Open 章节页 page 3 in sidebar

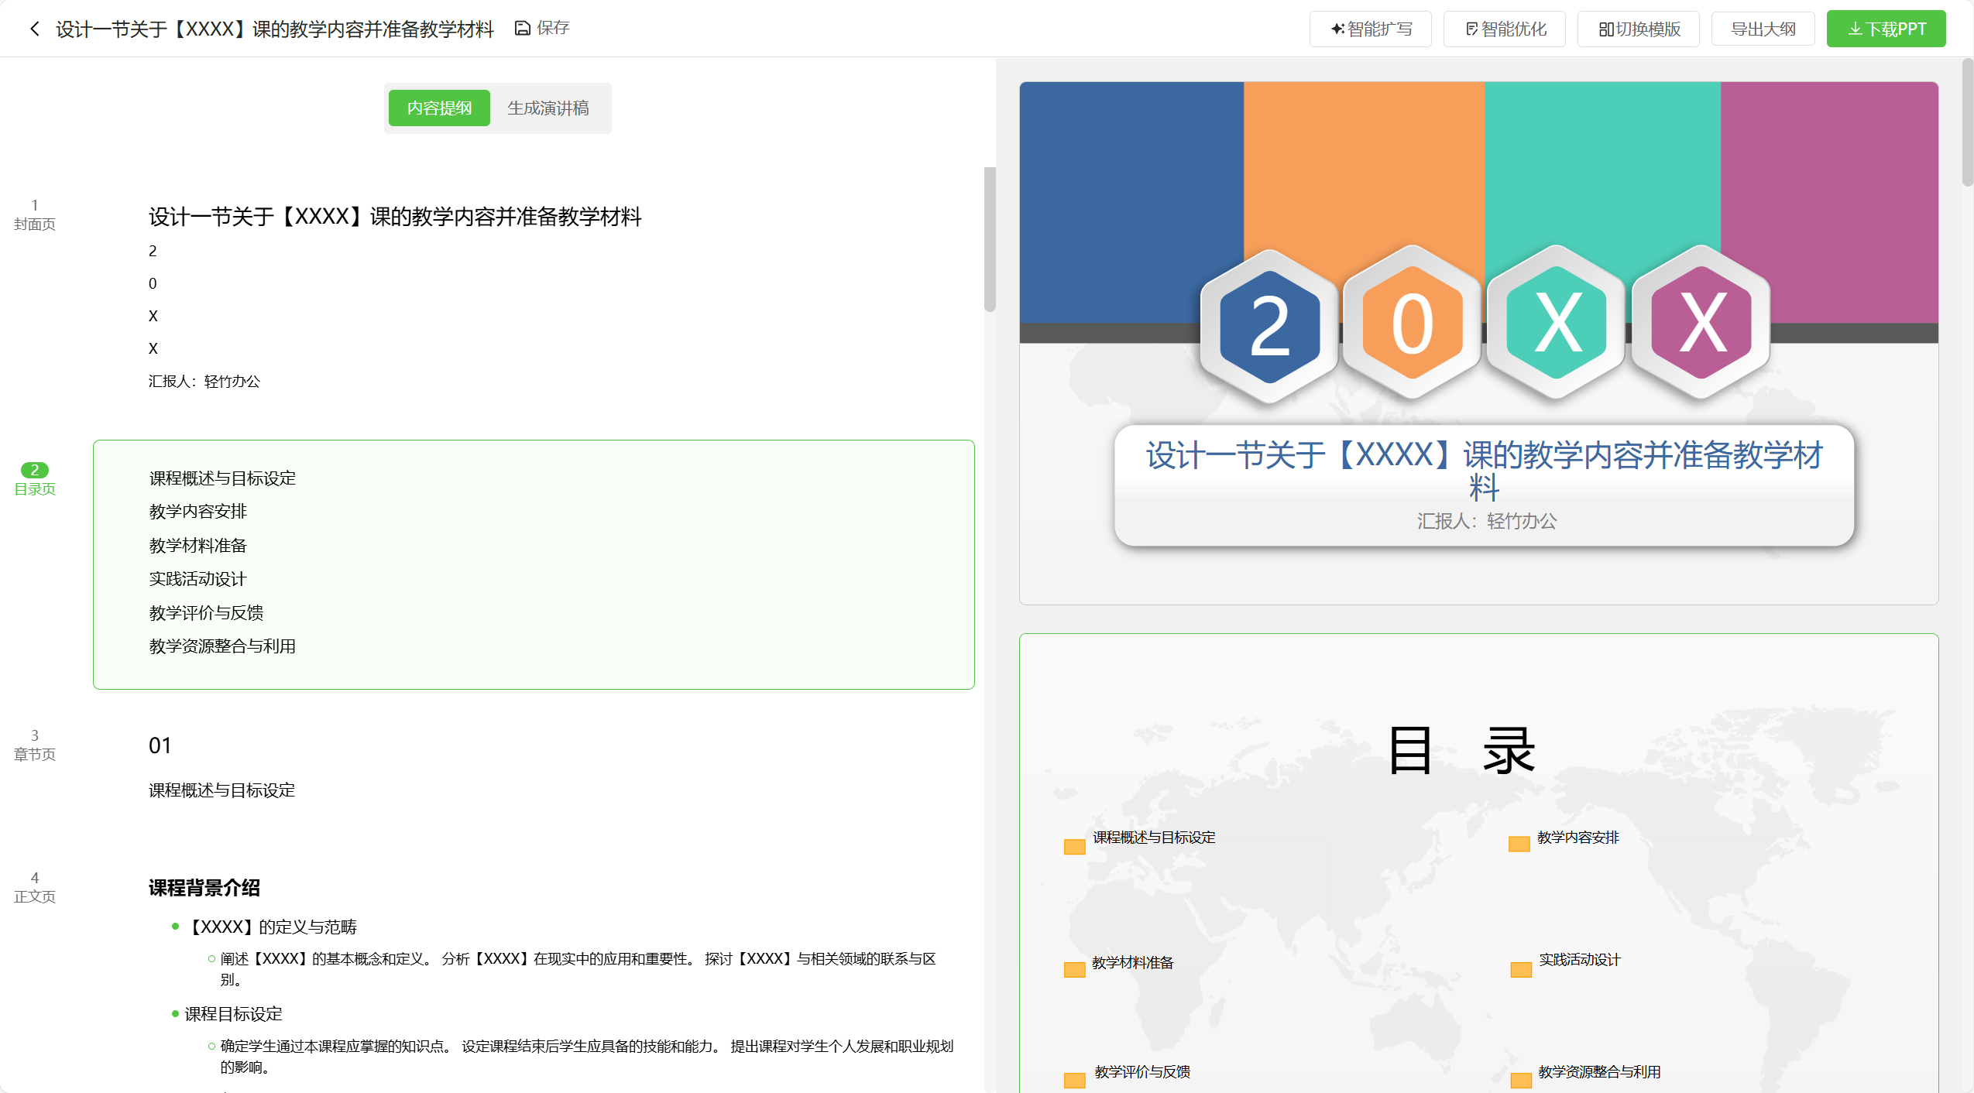[x=34, y=744]
